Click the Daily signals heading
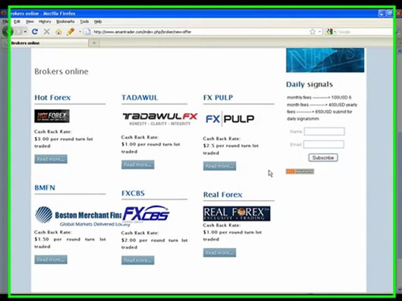The width and height of the screenshot is (402, 301). coord(309,84)
